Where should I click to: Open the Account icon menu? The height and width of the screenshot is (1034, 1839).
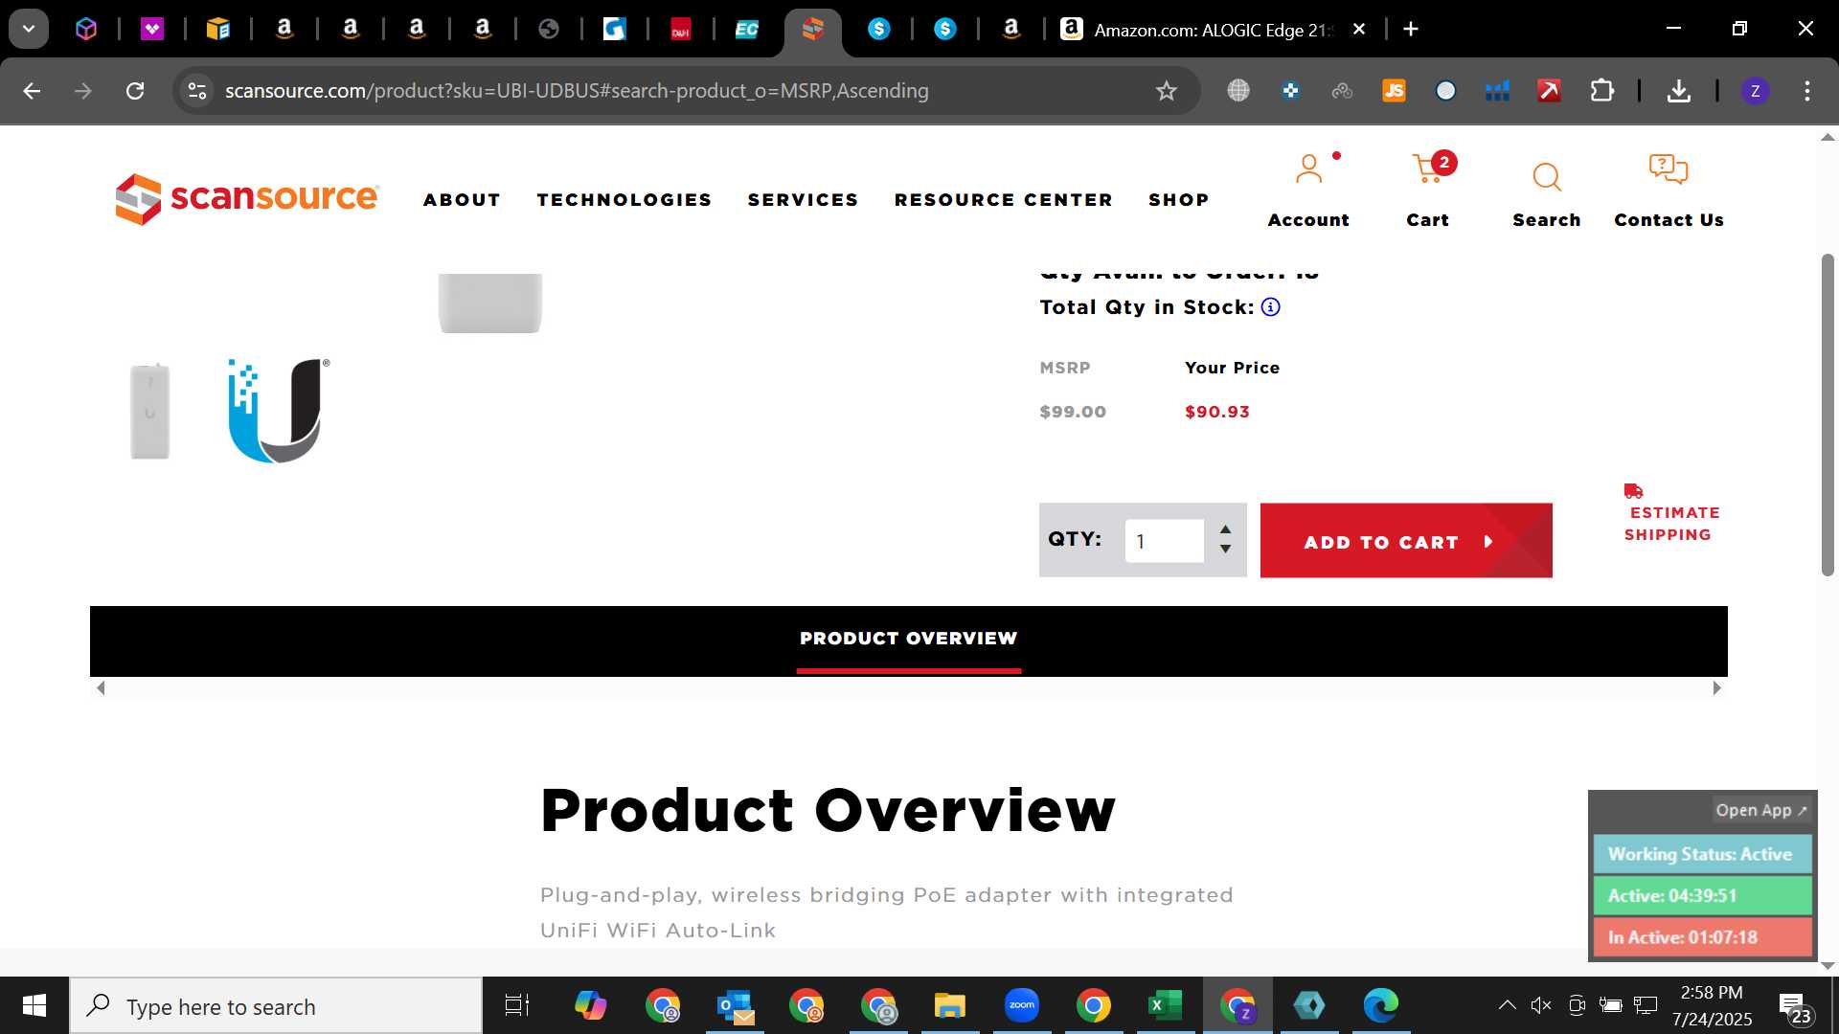click(x=1308, y=170)
